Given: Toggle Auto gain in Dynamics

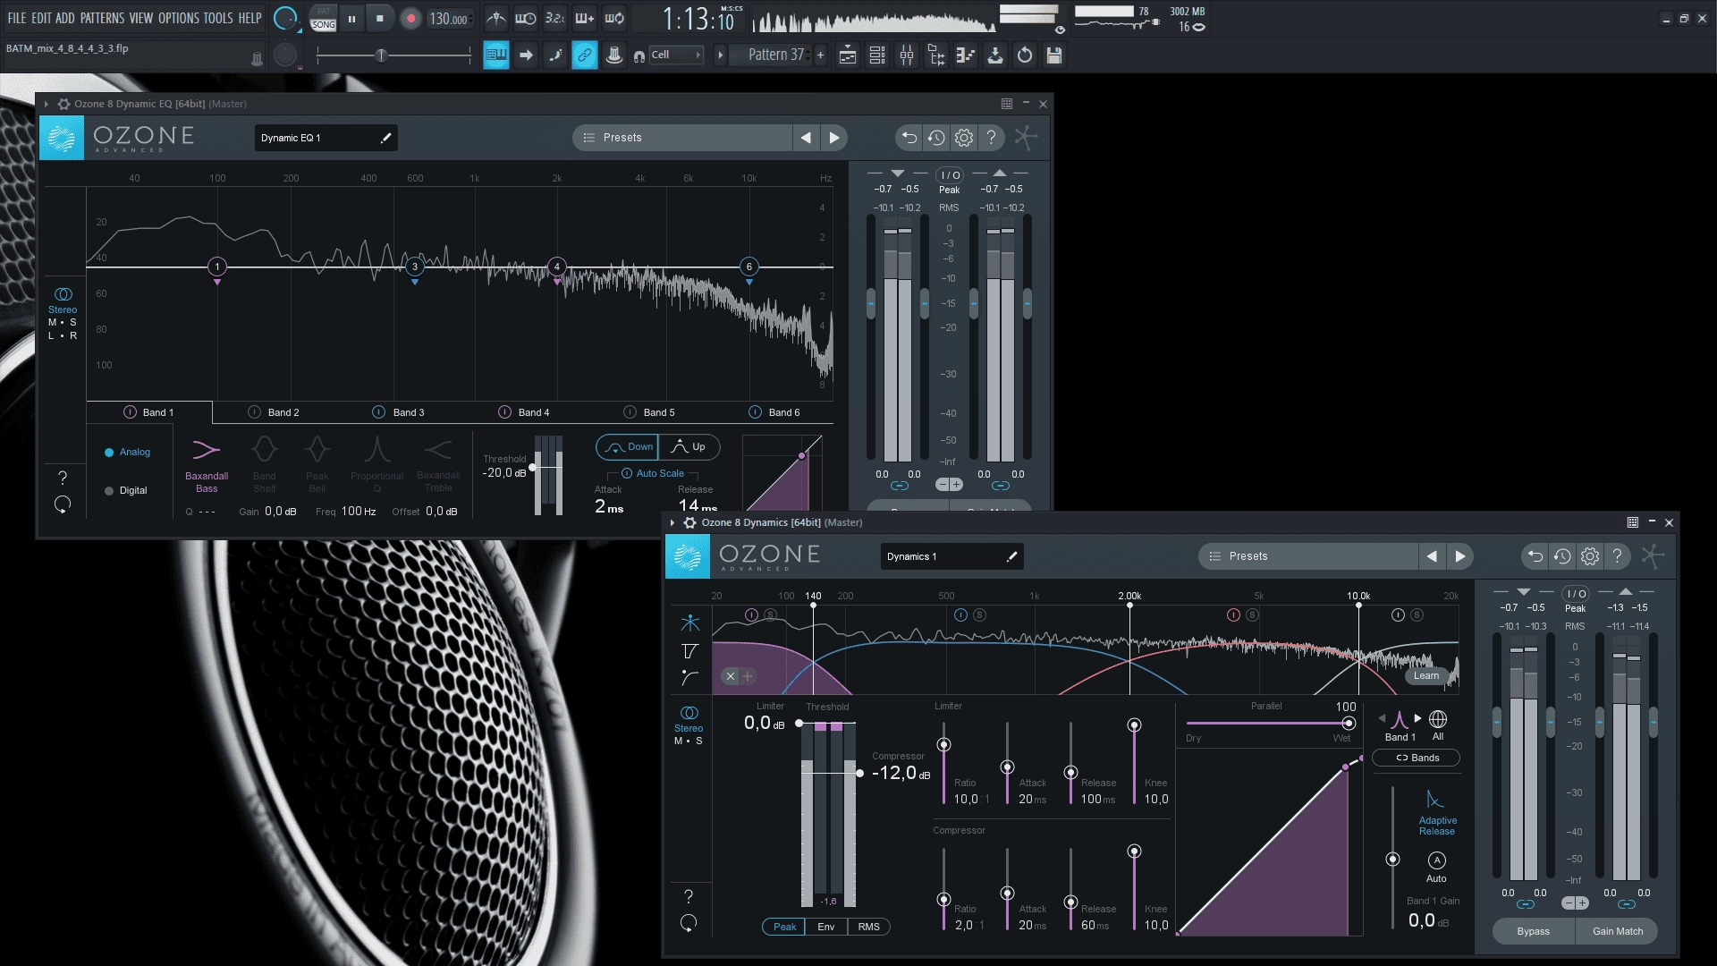Looking at the screenshot, I should click(1436, 867).
